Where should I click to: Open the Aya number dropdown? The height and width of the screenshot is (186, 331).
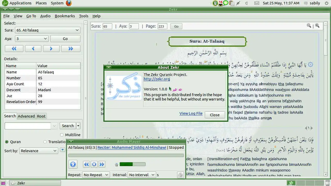pyautogui.click(x=32, y=39)
